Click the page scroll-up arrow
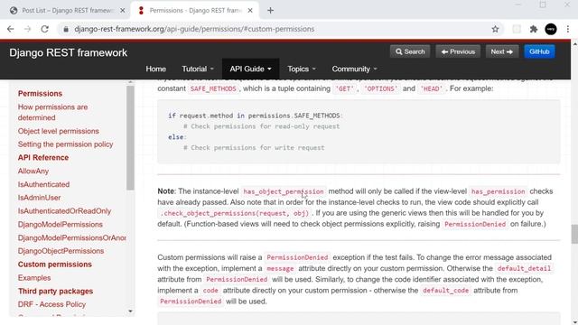 click(574, 44)
